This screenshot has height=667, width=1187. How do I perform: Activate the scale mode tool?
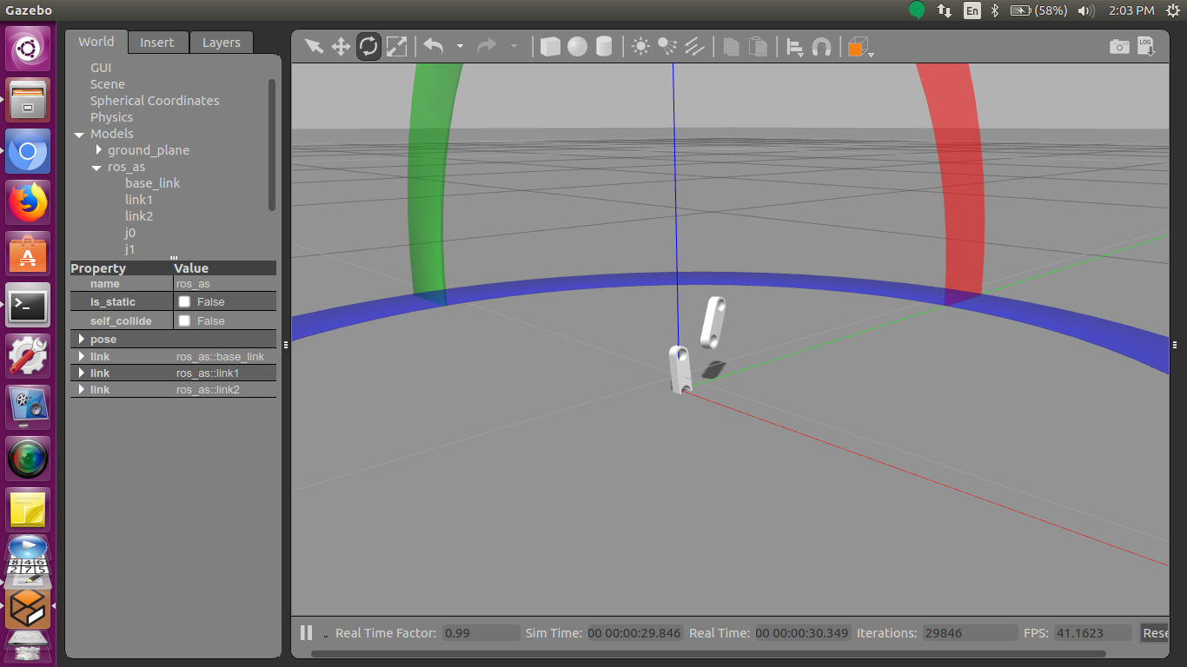[x=396, y=46]
